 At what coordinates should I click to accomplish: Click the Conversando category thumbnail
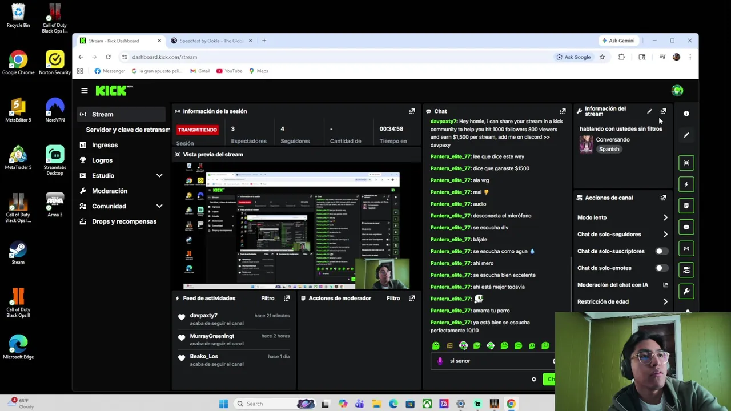(x=586, y=144)
